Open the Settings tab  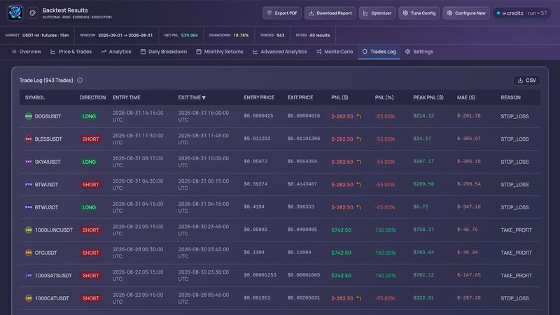click(x=419, y=52)
